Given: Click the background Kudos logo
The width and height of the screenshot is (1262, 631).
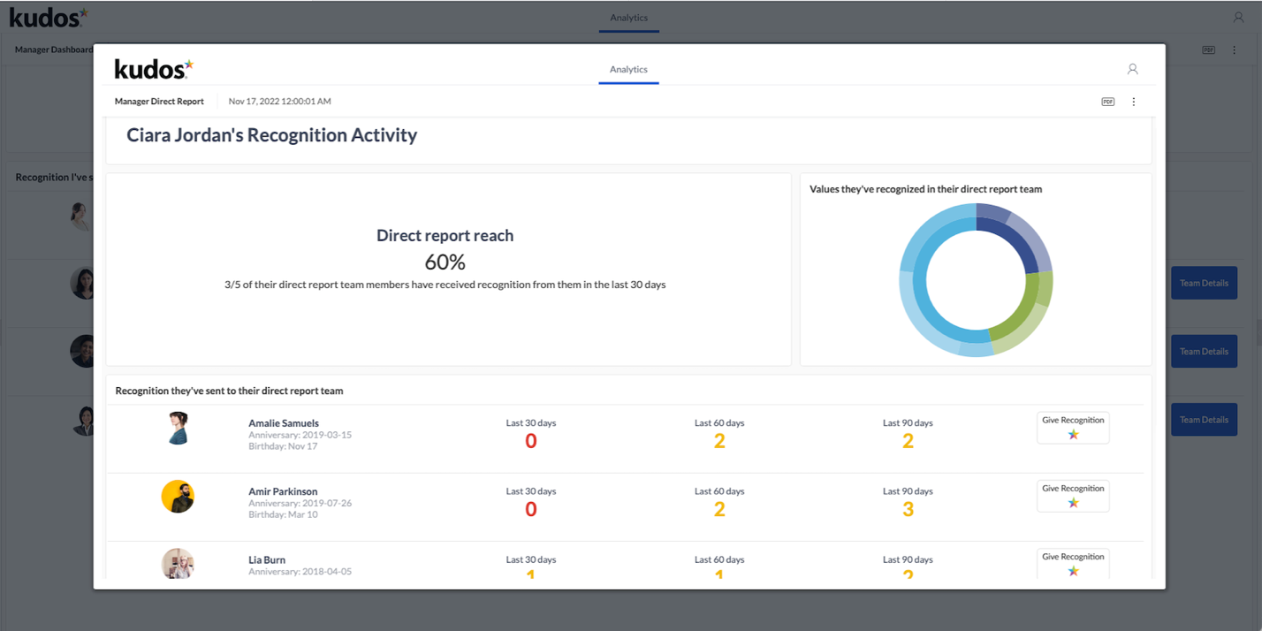Looking at the screenshot, I should point(49,17).
